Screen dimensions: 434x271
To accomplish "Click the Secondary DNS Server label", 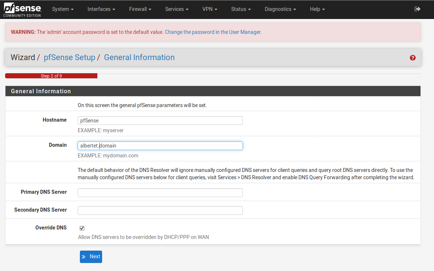I will click(x=40, y=210).
